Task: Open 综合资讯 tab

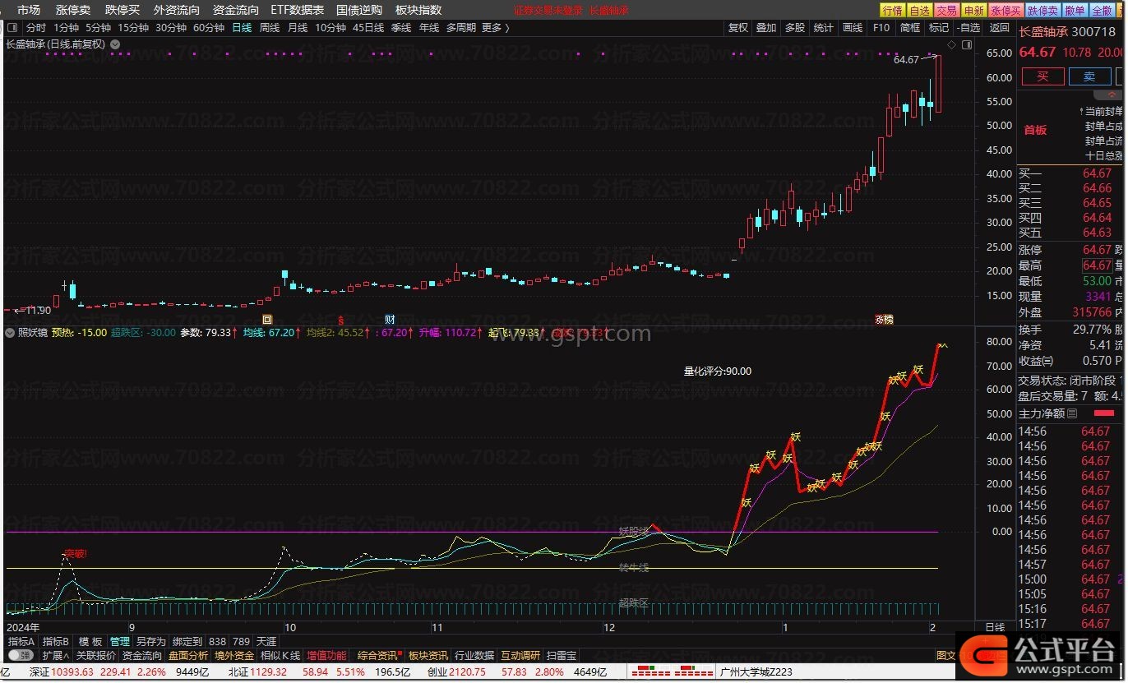Action: (x=378, y=656)
